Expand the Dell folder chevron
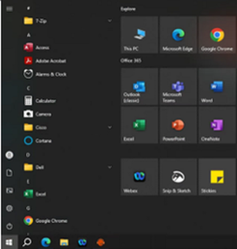 [110, 167]
